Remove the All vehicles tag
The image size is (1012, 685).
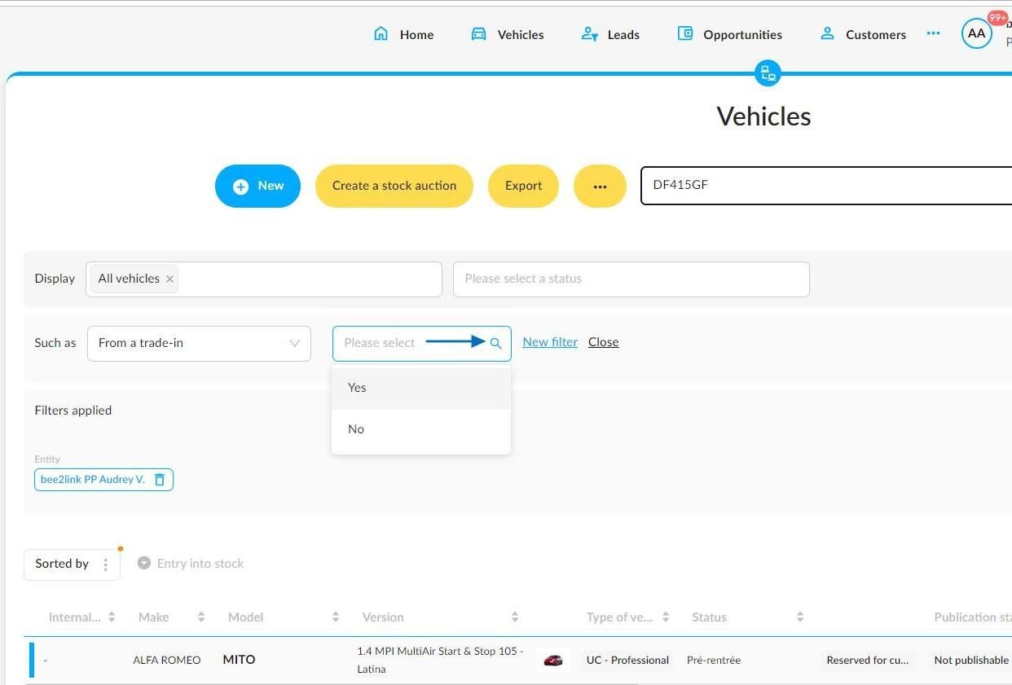coord(169,279)
